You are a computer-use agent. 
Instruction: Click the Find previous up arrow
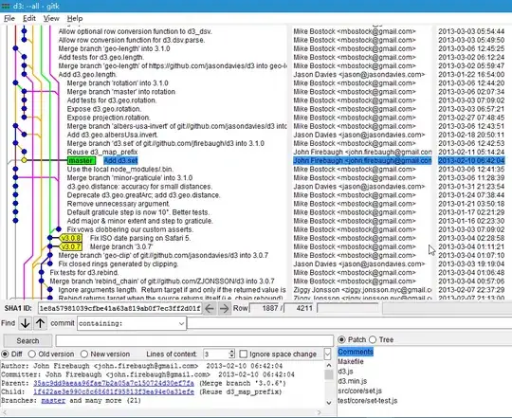click(40, 323)
